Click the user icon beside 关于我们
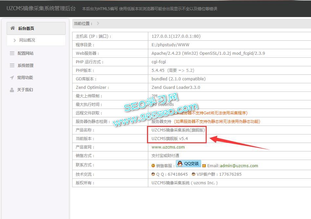Image resolution: width=311 pixels, height=219 pixels. [x=12, y=90]
